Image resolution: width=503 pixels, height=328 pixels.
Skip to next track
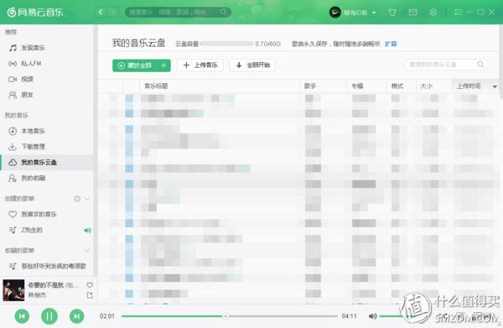pos(76,316)
